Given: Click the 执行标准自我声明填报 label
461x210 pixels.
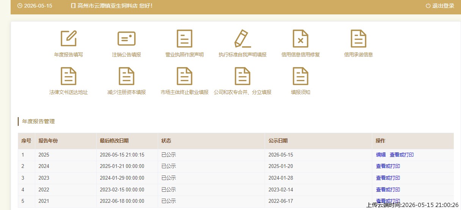Looking at the screenshot, I should click(243, 55).
